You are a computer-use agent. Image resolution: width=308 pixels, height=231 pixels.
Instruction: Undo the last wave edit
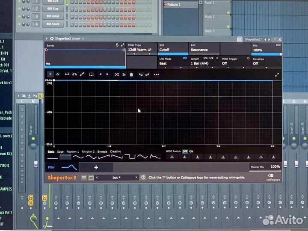pos(141,74)
